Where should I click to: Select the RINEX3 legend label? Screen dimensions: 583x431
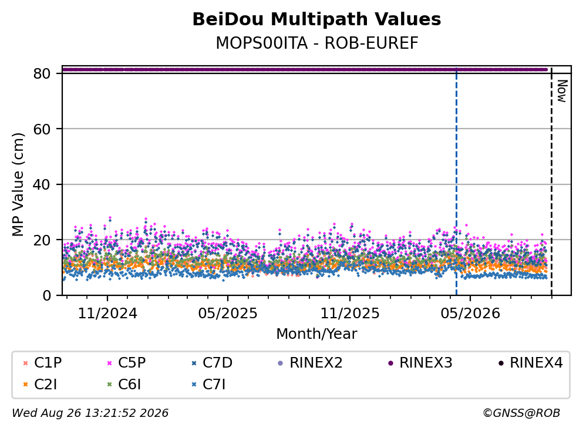click(426, 362)
